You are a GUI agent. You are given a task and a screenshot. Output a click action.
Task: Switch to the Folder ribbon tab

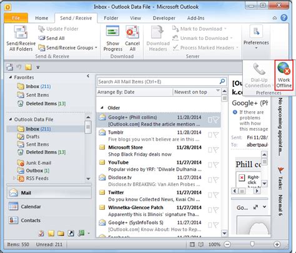[111, 18]
